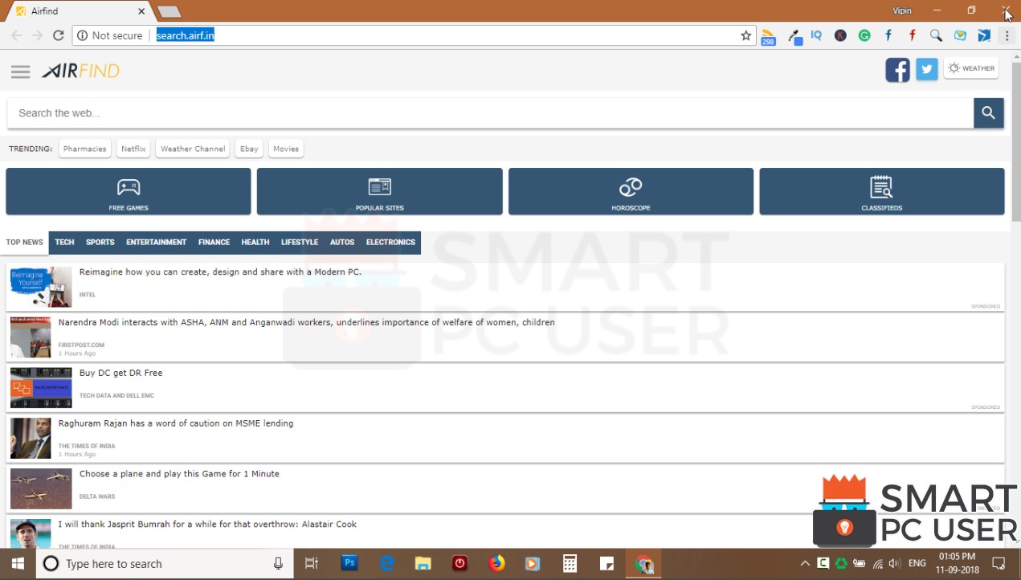1021x580 pixels.
Task: Open the Weather widget button
Action: click(x=971, y=68)
